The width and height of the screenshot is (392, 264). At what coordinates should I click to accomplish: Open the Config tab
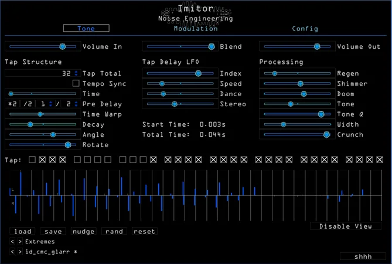(x=305, y=29)
